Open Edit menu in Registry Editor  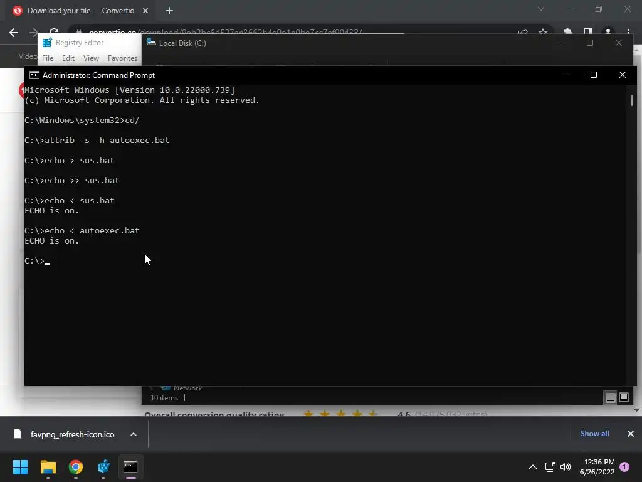[x=68, y=58]
